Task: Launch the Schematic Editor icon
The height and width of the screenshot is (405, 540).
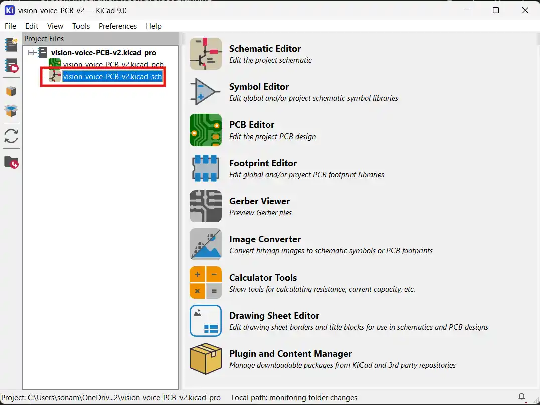Action: pyautogui.click(x=205, y=54)
